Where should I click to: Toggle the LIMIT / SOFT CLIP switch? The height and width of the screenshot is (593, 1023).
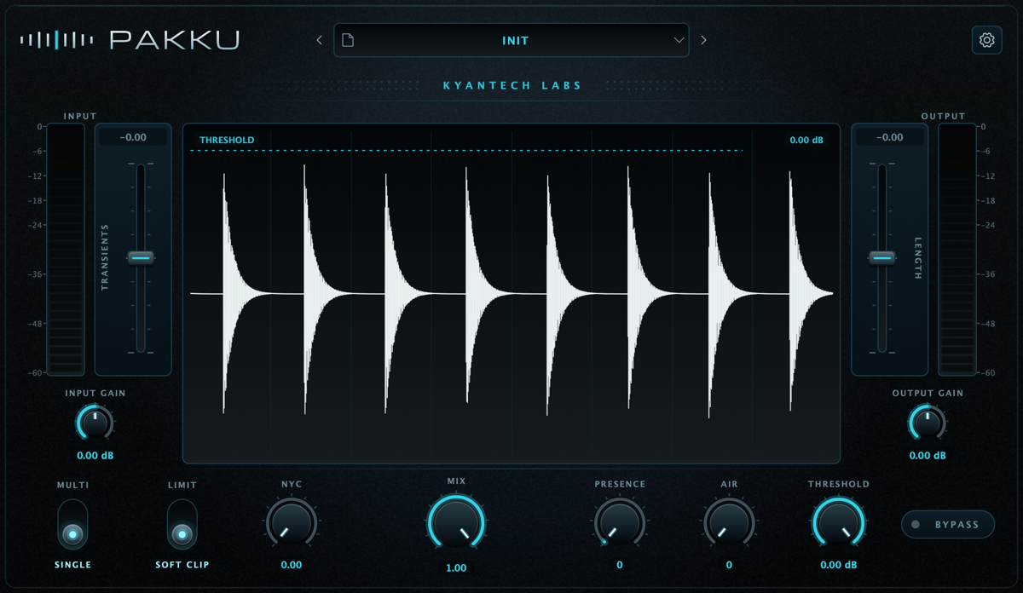pos(182,524)
